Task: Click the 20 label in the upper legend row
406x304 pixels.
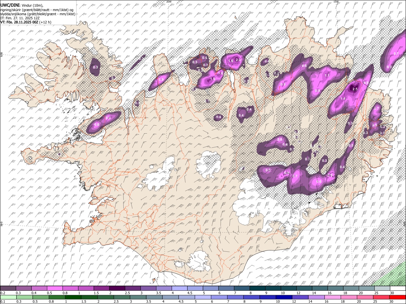Action: pyautogui.click(x=361, y=293)
